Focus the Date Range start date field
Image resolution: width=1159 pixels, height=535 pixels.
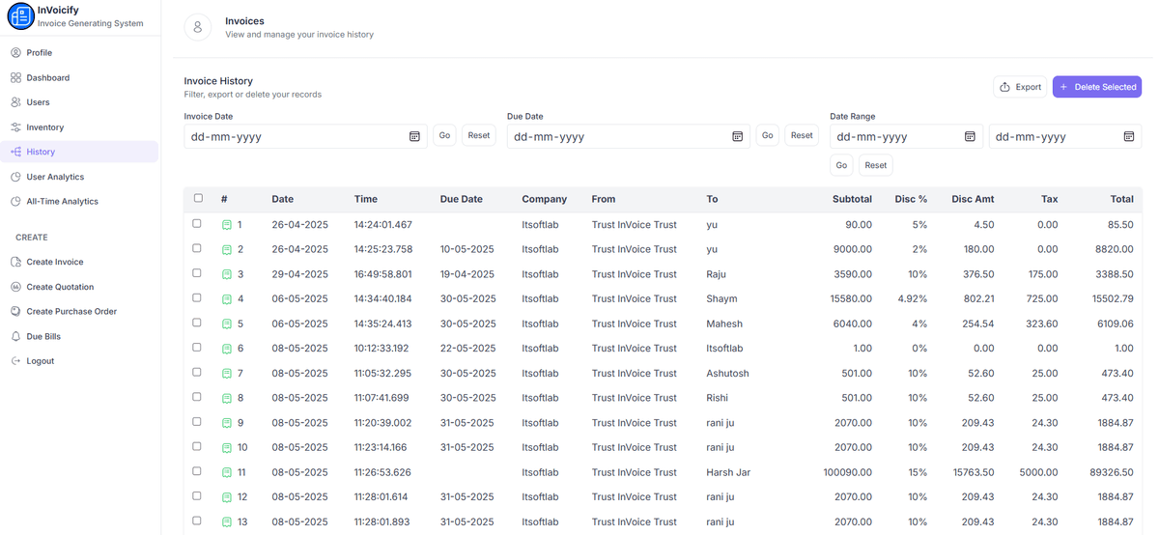coord(906,137)
